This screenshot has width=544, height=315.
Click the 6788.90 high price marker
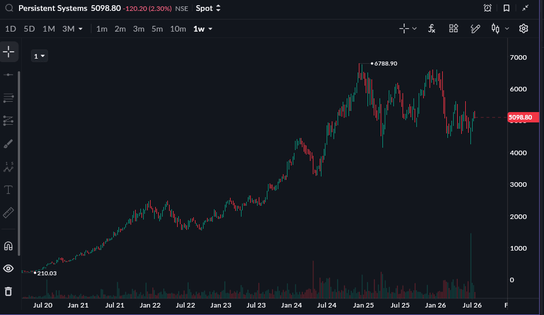click(x=385, y=63)
